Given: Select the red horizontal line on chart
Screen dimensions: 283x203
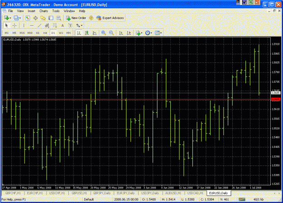Looking at the screenshot, I should click(x=136, y=99).
